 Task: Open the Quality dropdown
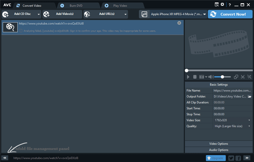pos(232,126)
